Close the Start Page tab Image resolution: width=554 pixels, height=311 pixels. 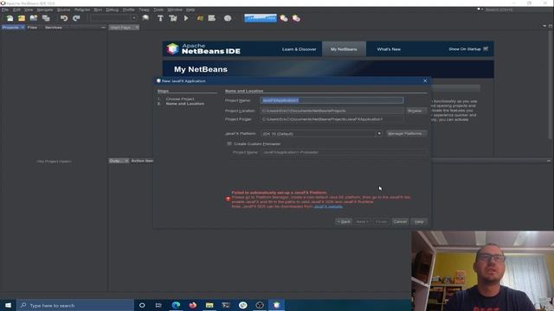tap(137, 27)
